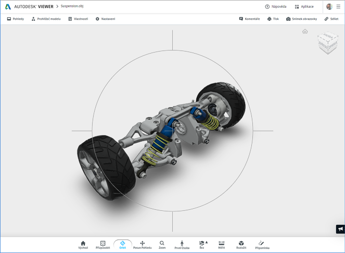Expand the Řez tool options arrow
The width and height of the screenshot is (345, 253).
(207, 243)
